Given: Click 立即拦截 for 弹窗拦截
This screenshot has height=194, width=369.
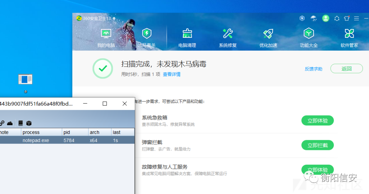Looking at the screenshot, I should point(317,145).
